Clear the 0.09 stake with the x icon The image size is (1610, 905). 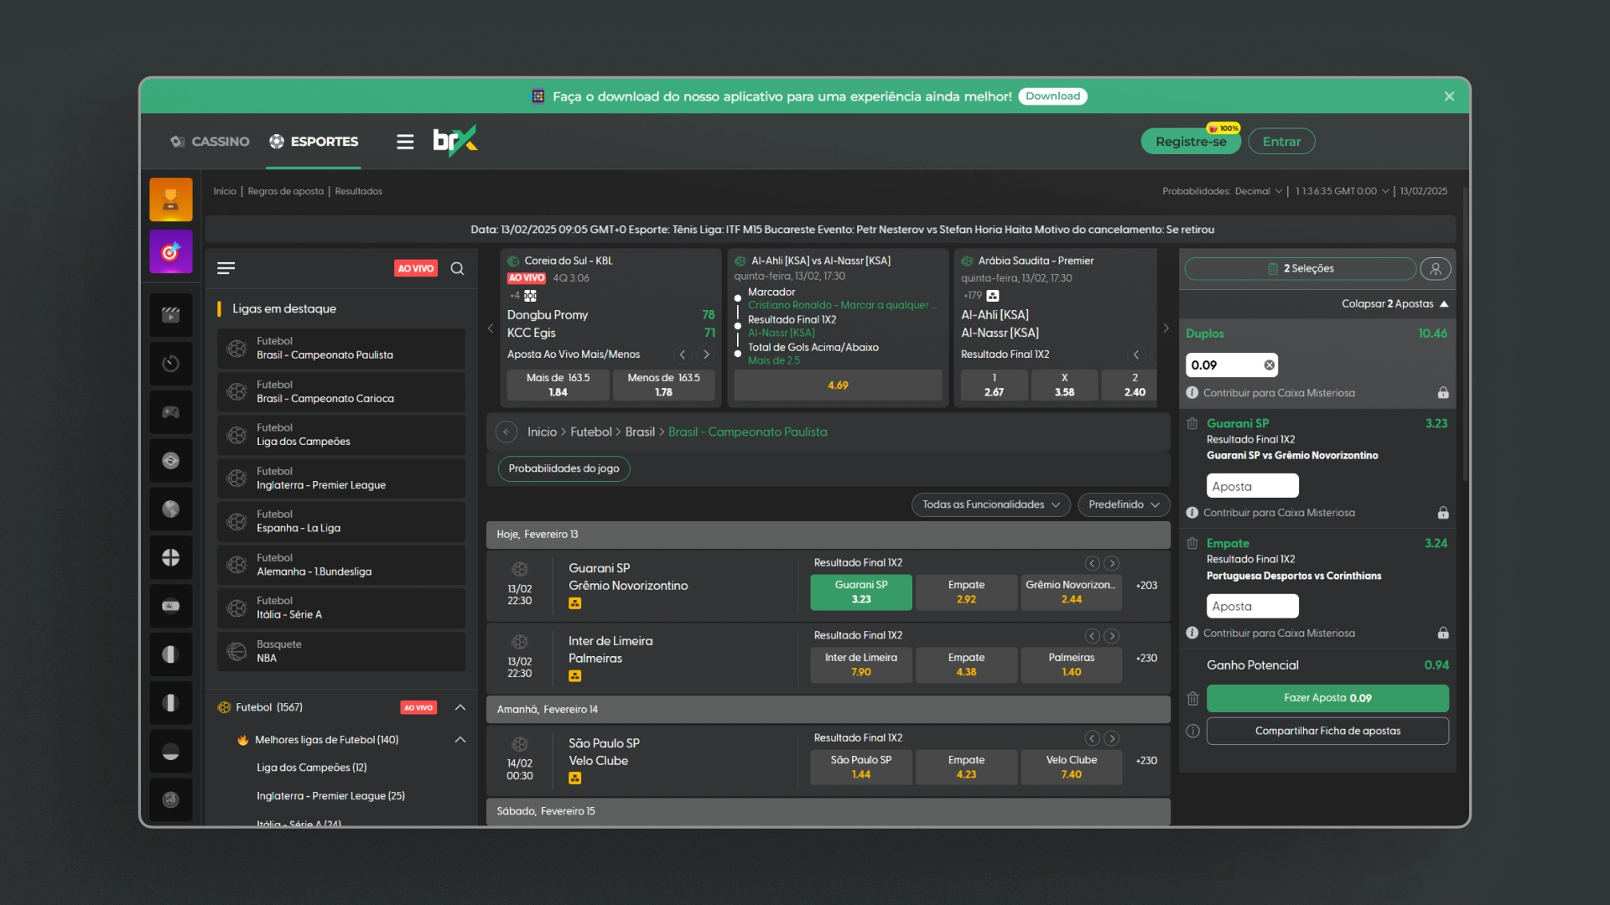[x=1269, y=365]
